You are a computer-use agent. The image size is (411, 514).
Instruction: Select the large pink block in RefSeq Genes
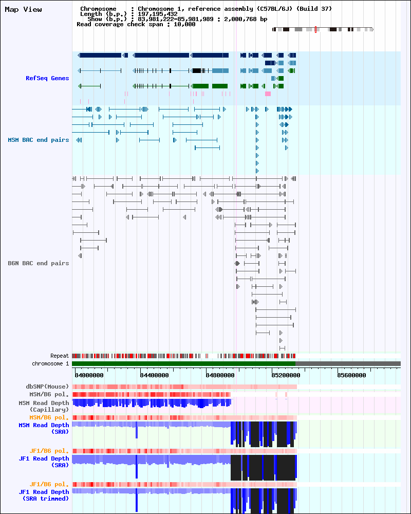(x=268, y=94)
